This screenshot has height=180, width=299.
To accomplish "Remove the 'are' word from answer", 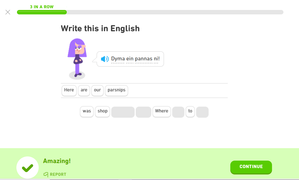I will [x=84, y=90].
